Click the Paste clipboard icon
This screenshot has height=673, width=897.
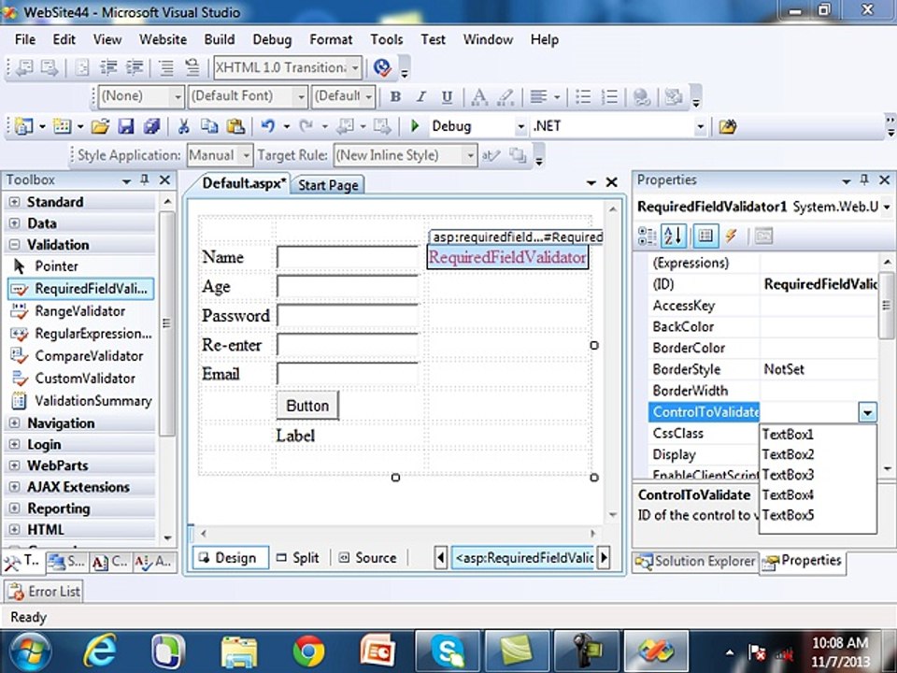235,126
